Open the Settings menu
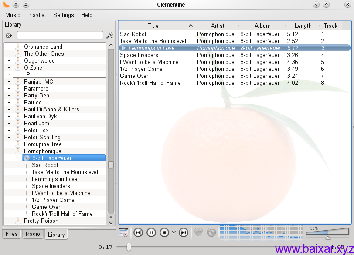The image size is (354, 255). coord(64,15)
